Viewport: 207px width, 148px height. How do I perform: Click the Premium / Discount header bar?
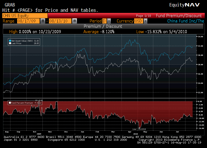click(x=103, y=26)
